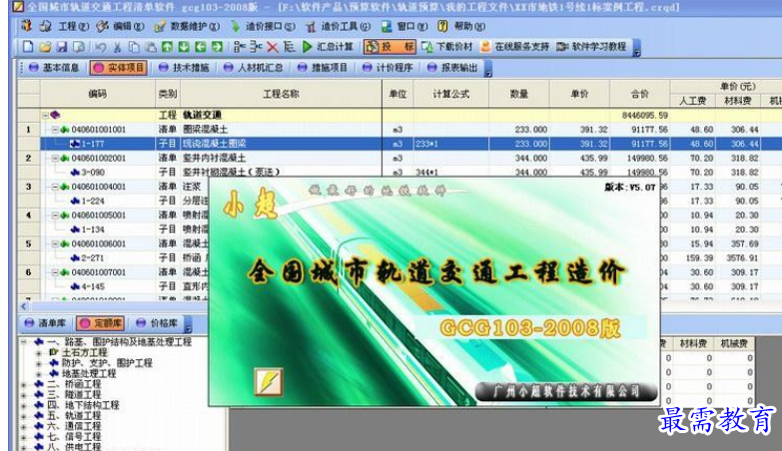Click the green left arrow icon
The image size is (782, 451).
click(x=200, y=47)
